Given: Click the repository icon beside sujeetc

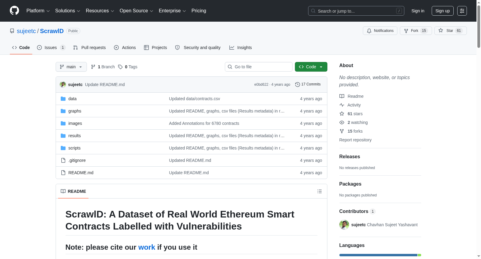Looking at the screenshot, I should [x=12, y=31].
